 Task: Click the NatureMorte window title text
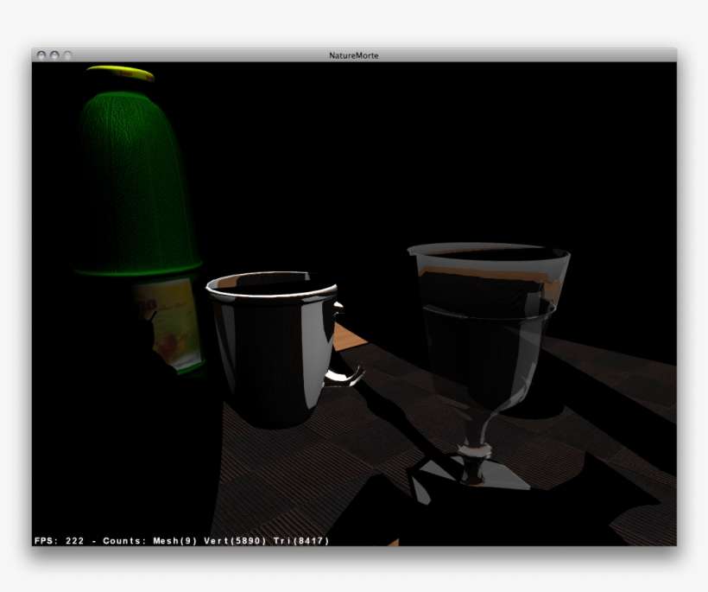tap(353, 55)
